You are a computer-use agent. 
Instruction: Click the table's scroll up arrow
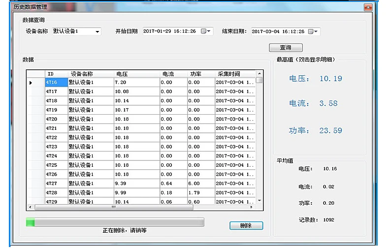tap(259, 74)
